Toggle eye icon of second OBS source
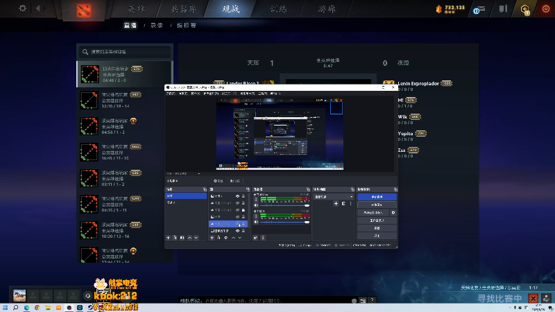Viewport: 555px width, 312px height. (237, 203)
